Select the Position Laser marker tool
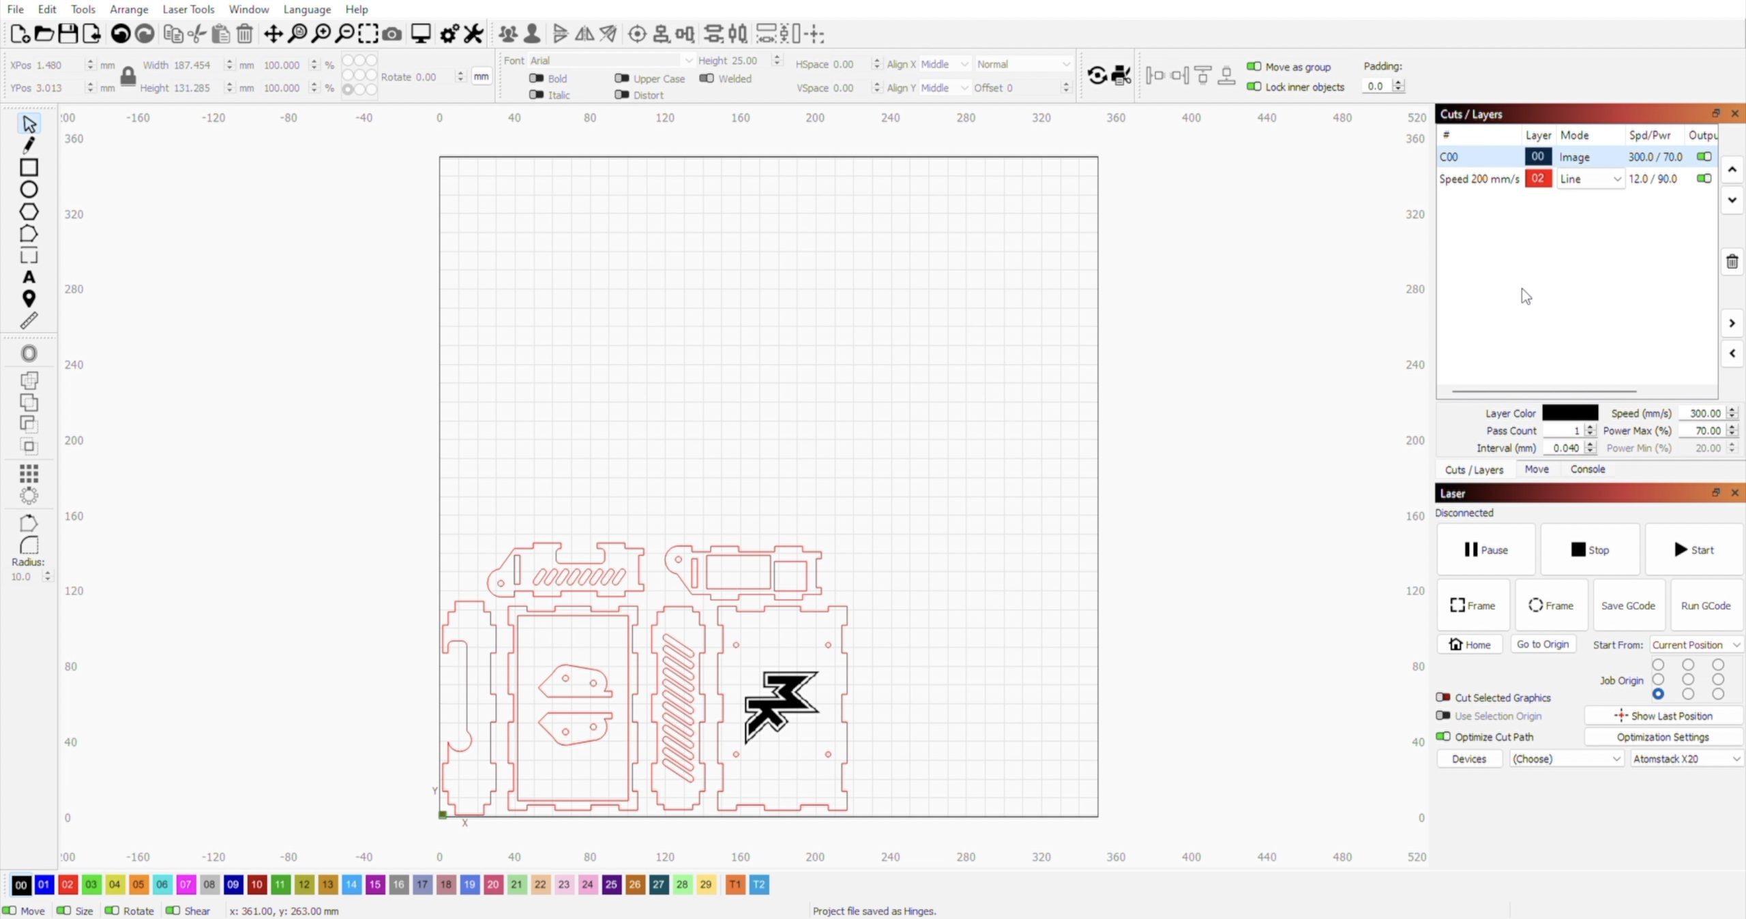 coord(29,299)
